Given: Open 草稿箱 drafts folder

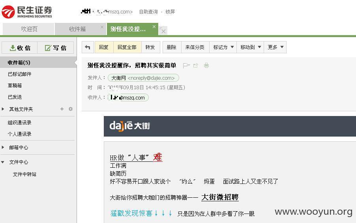Looking at the screenshot, I should tap(15, 86).
